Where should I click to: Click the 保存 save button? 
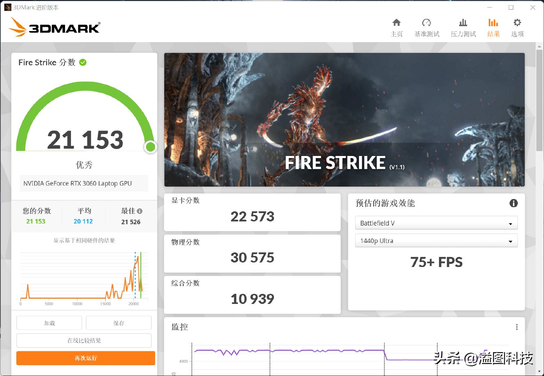point(119,323)
